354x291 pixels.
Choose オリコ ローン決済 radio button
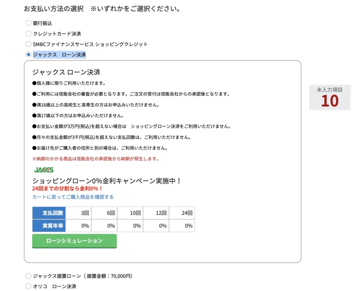coord(28,286)
